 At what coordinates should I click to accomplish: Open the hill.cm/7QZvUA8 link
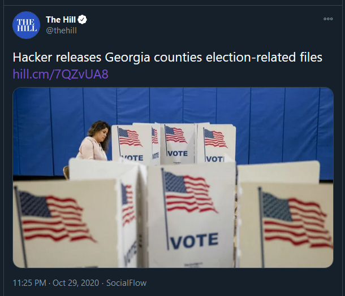[61, 74]
